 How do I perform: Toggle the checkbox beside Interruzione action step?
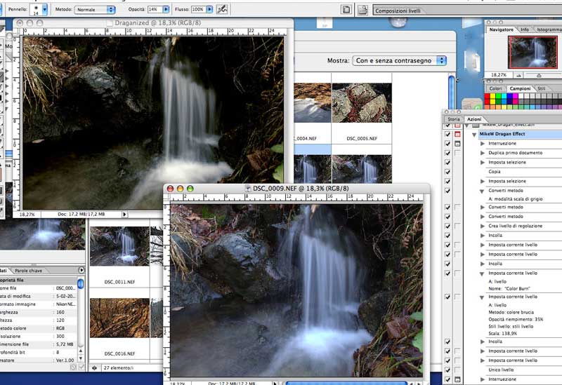pos(447,143)
